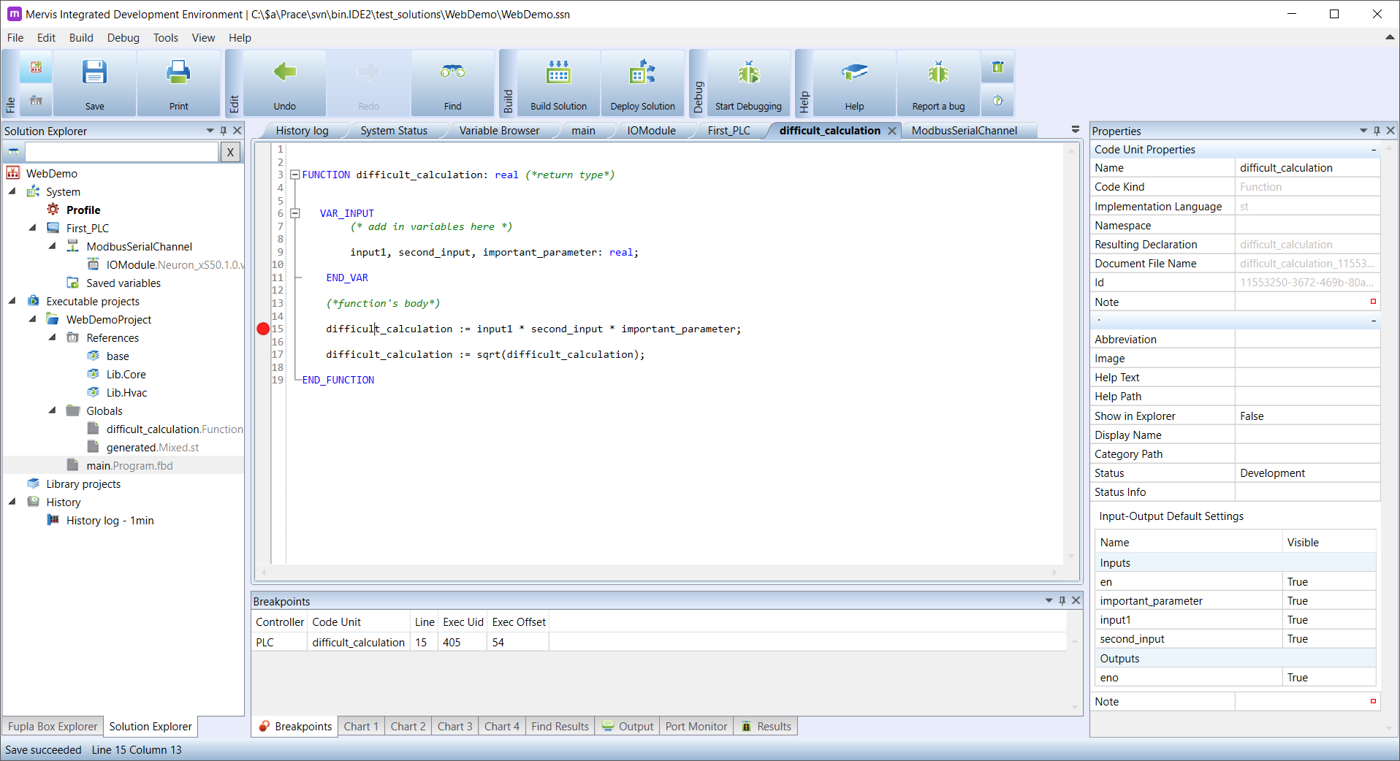Open the Properties panel dropdown arrow
Screen dimensions: 1400x761
click(1363, 131)
